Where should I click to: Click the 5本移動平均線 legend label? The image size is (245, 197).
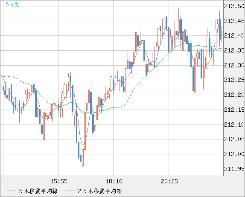pos(38,191)
